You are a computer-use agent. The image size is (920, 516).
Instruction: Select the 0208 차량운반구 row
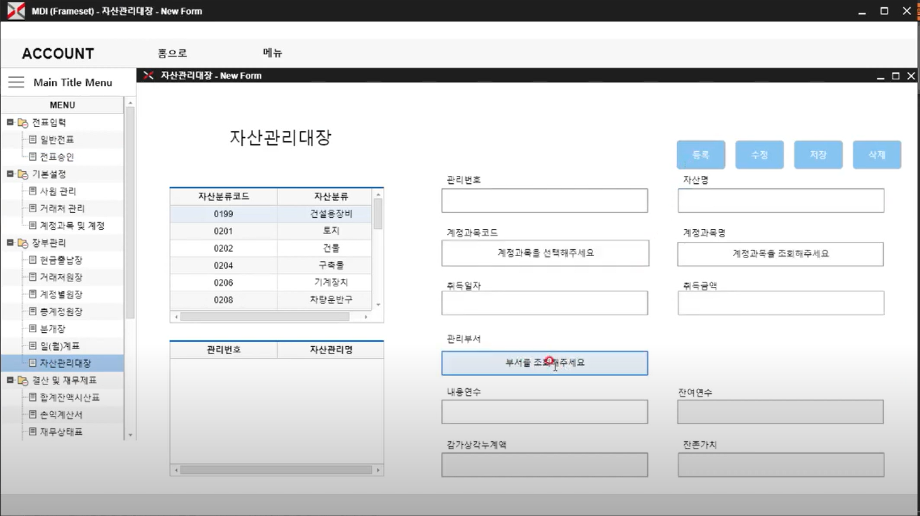[x=271, y=300]
